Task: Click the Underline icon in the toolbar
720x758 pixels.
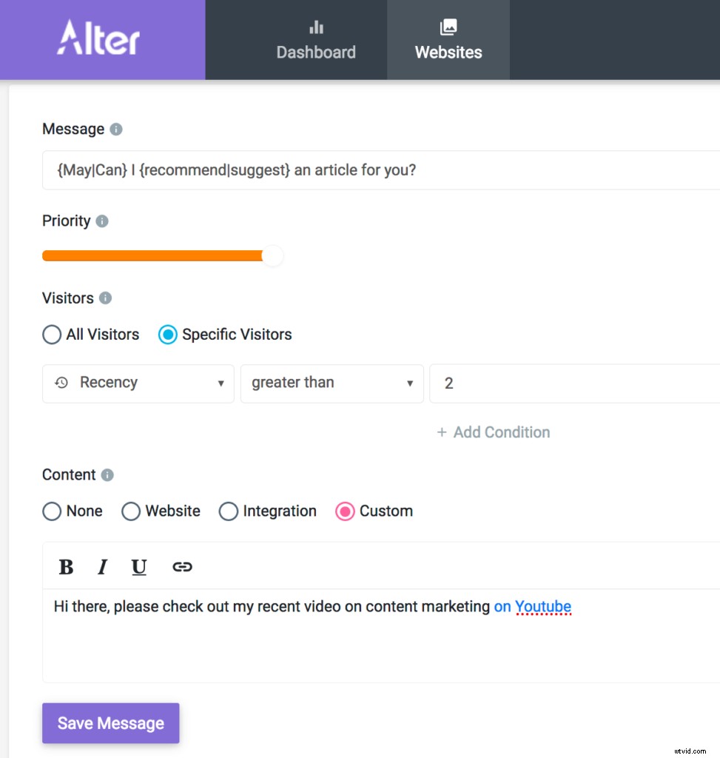Action: (x=138, y=567)
